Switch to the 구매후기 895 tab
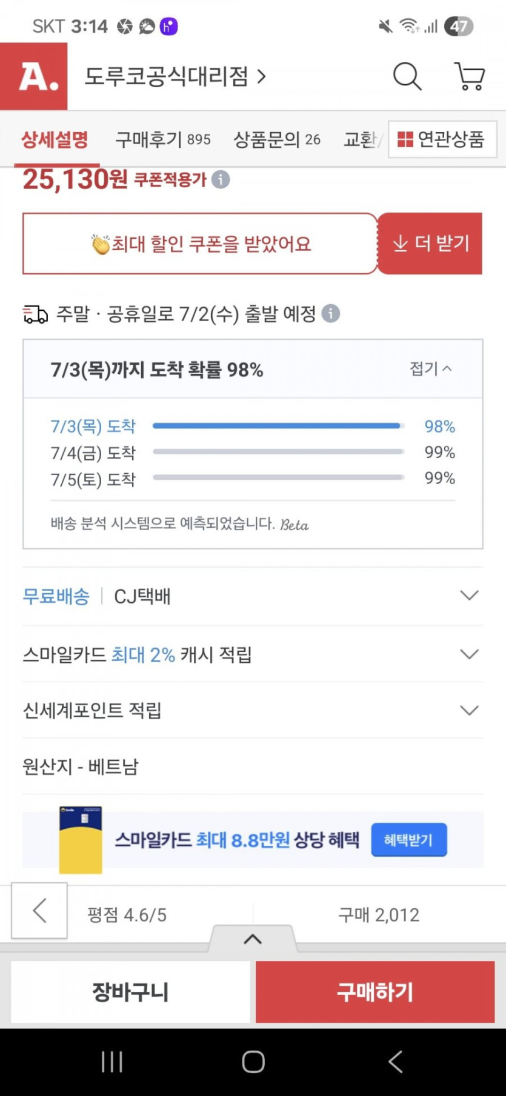The height and width of the screenshot is (1096, 506). tap(163, 139)
